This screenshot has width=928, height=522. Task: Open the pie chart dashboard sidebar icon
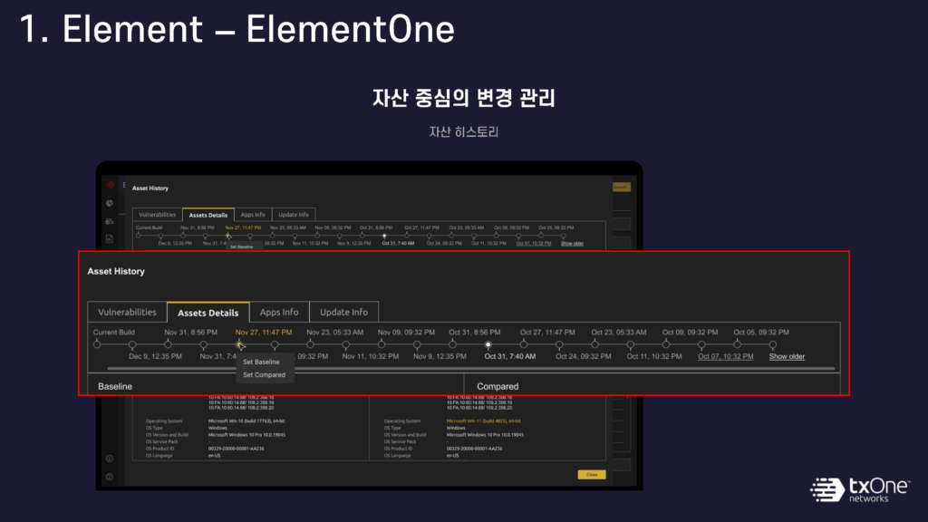click(110, 203)
